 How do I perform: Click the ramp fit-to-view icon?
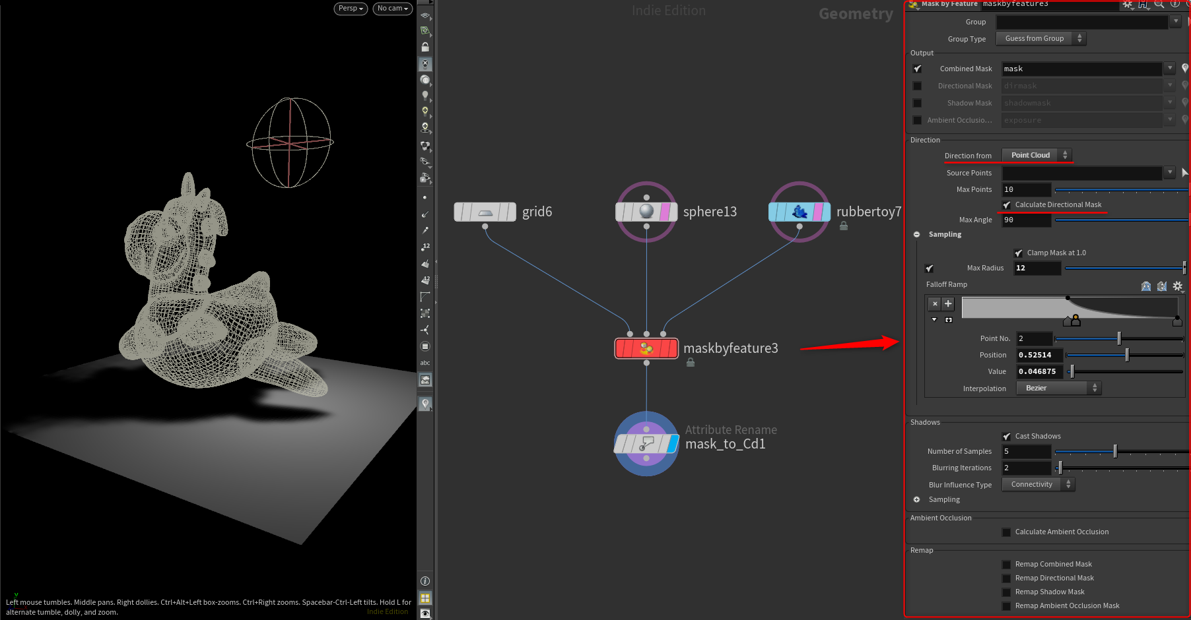(x=949, y=320)
